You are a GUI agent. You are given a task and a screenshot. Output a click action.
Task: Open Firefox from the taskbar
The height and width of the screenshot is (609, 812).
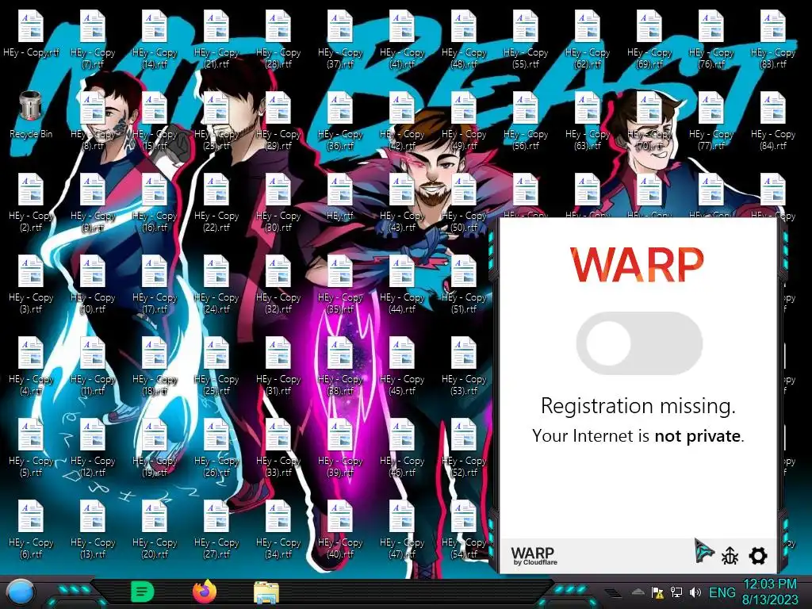point(205,592)
